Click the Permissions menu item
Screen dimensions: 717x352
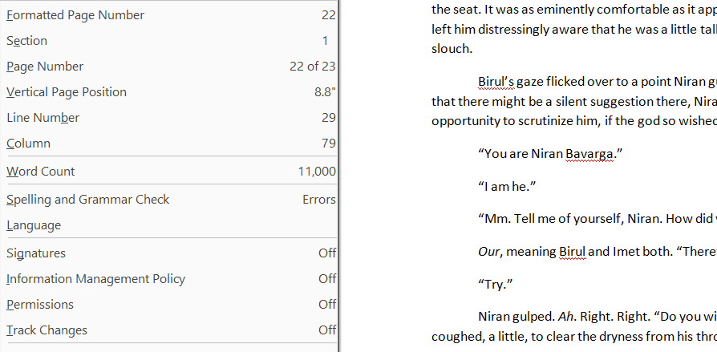coord(40,305)
